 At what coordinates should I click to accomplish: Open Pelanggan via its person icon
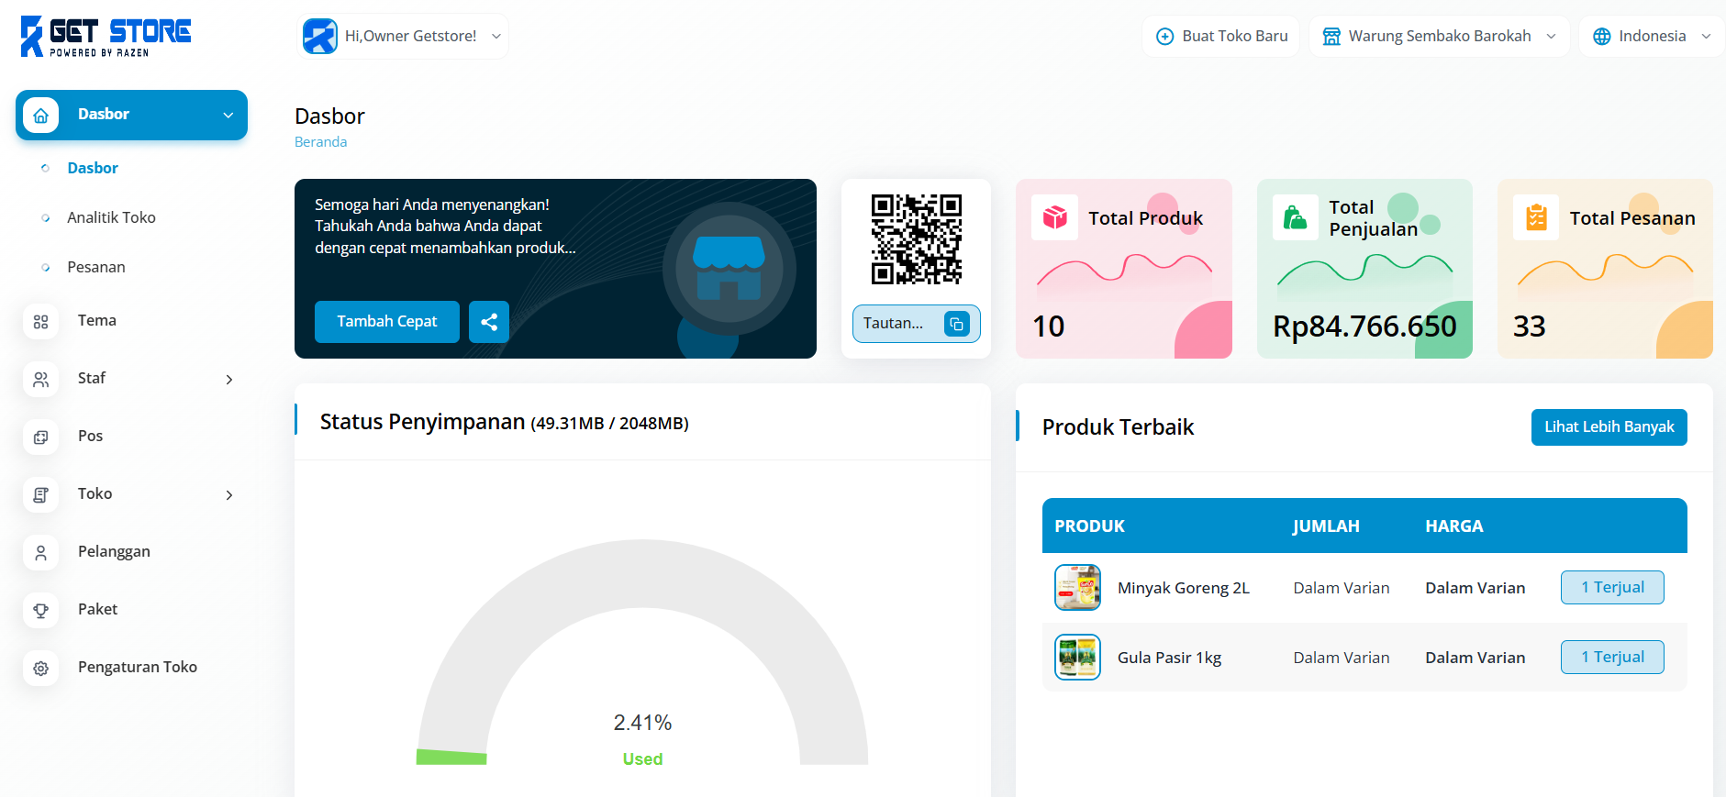pos(41,553)
